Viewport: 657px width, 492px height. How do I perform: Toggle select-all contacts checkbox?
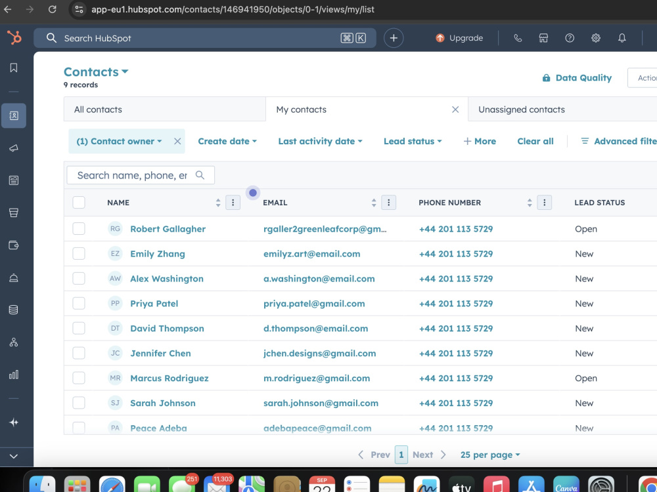(x=79, y=203)
